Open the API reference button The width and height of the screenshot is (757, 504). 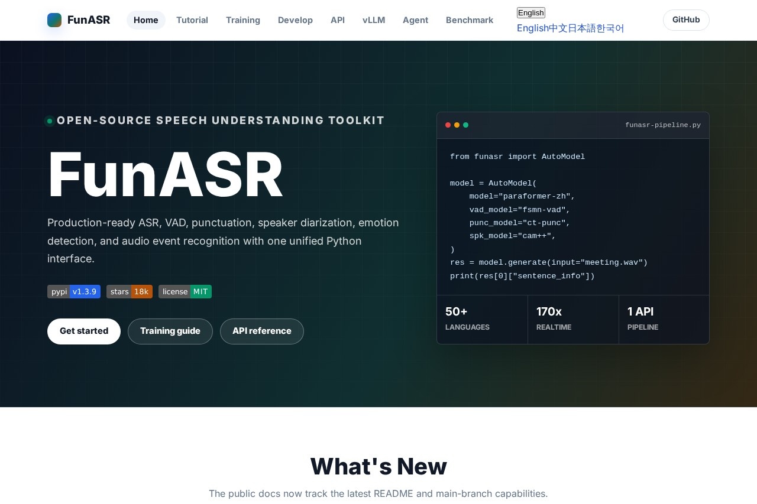click(x=262, y=331)
